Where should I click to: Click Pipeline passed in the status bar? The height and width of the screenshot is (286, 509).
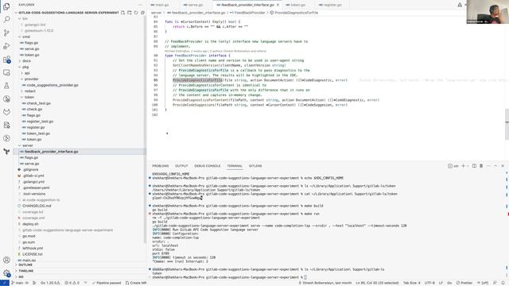coord(107,283)
